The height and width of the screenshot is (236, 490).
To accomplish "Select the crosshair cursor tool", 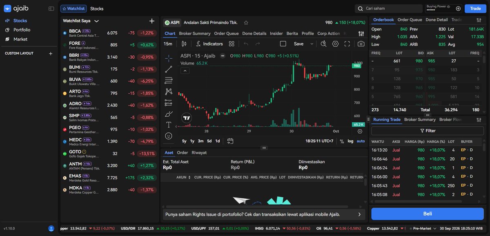I will tap(169, 58).
